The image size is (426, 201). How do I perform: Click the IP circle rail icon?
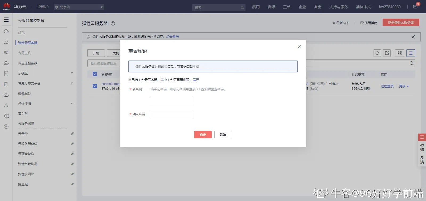coord(6,127)
